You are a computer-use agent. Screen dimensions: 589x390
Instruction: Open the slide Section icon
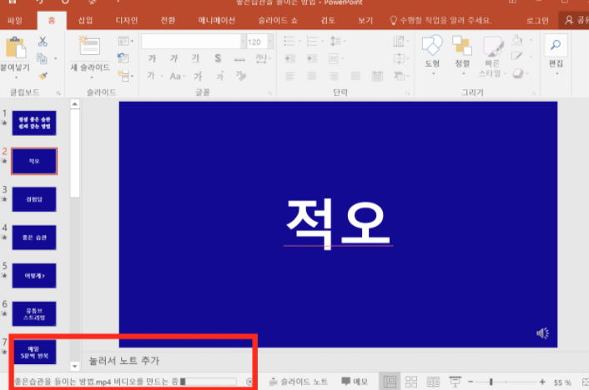(x=123, y=76)
